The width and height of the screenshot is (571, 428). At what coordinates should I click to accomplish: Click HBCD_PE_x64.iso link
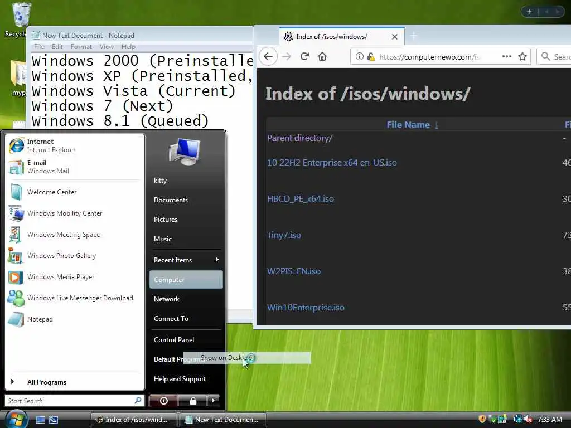(x=301, y=199)
